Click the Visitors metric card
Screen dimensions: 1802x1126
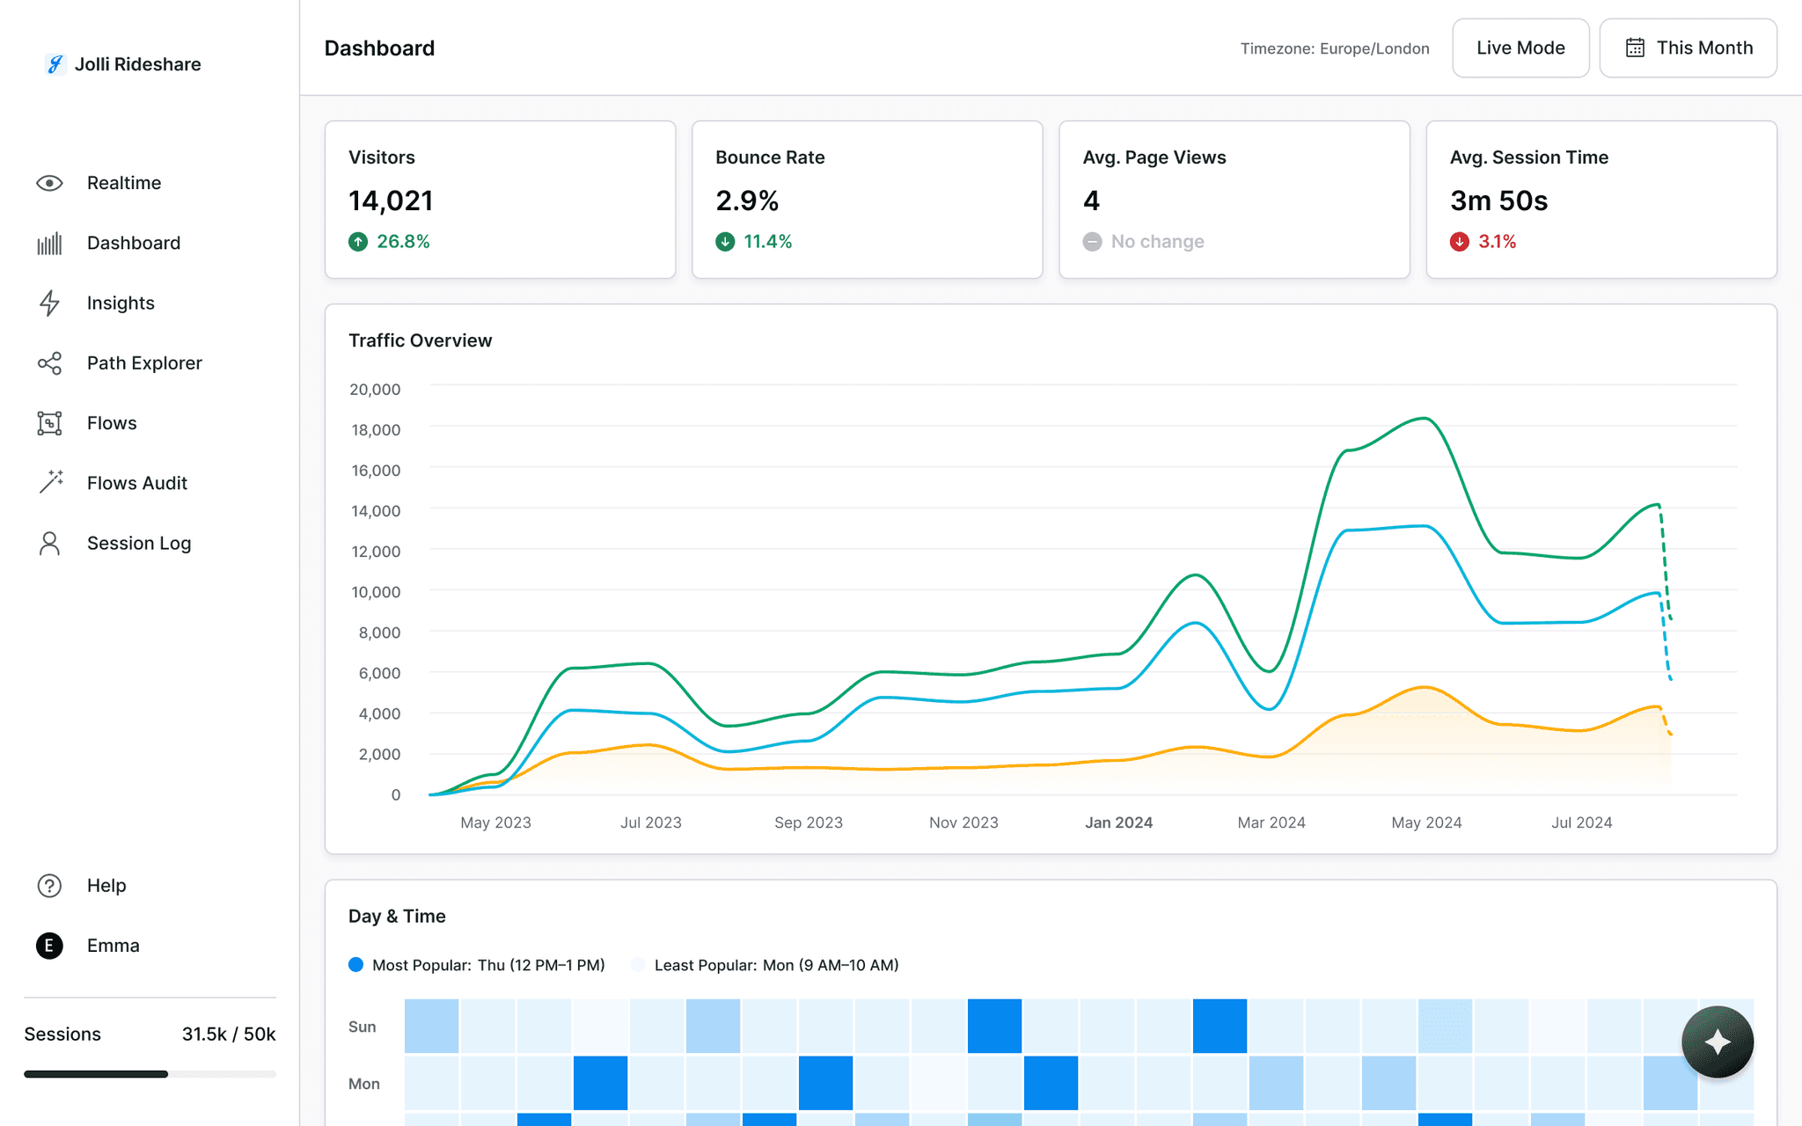point(500,200)
